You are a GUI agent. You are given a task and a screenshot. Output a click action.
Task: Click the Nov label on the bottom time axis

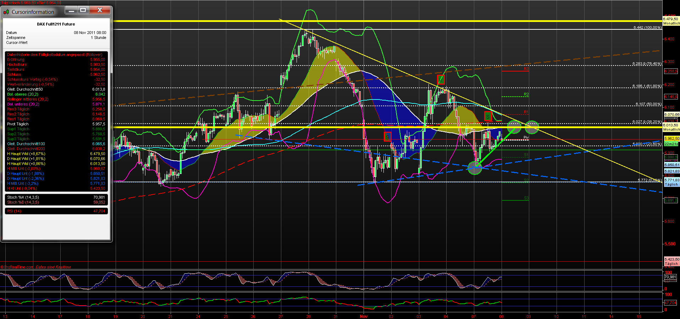364,317
